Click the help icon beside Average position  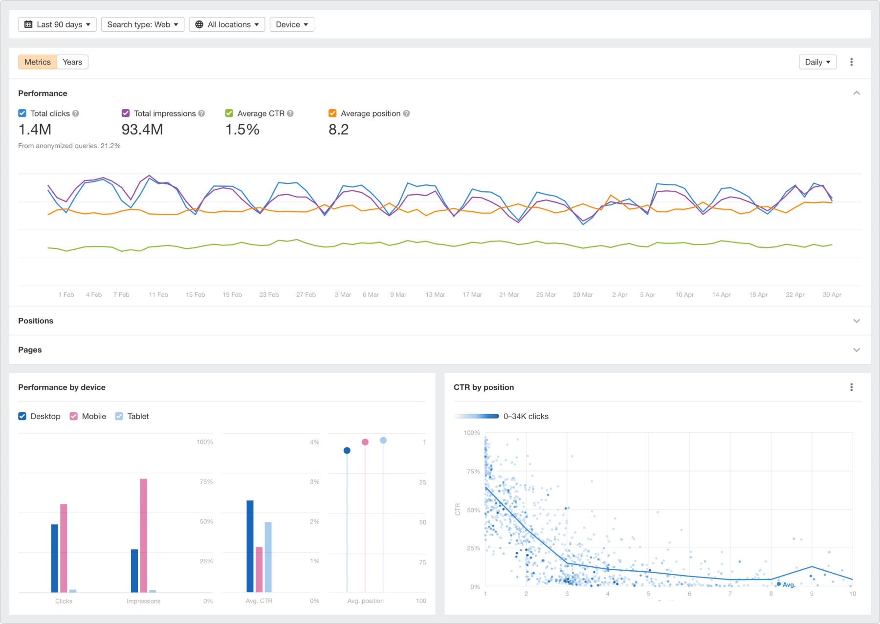pos(406,113)
